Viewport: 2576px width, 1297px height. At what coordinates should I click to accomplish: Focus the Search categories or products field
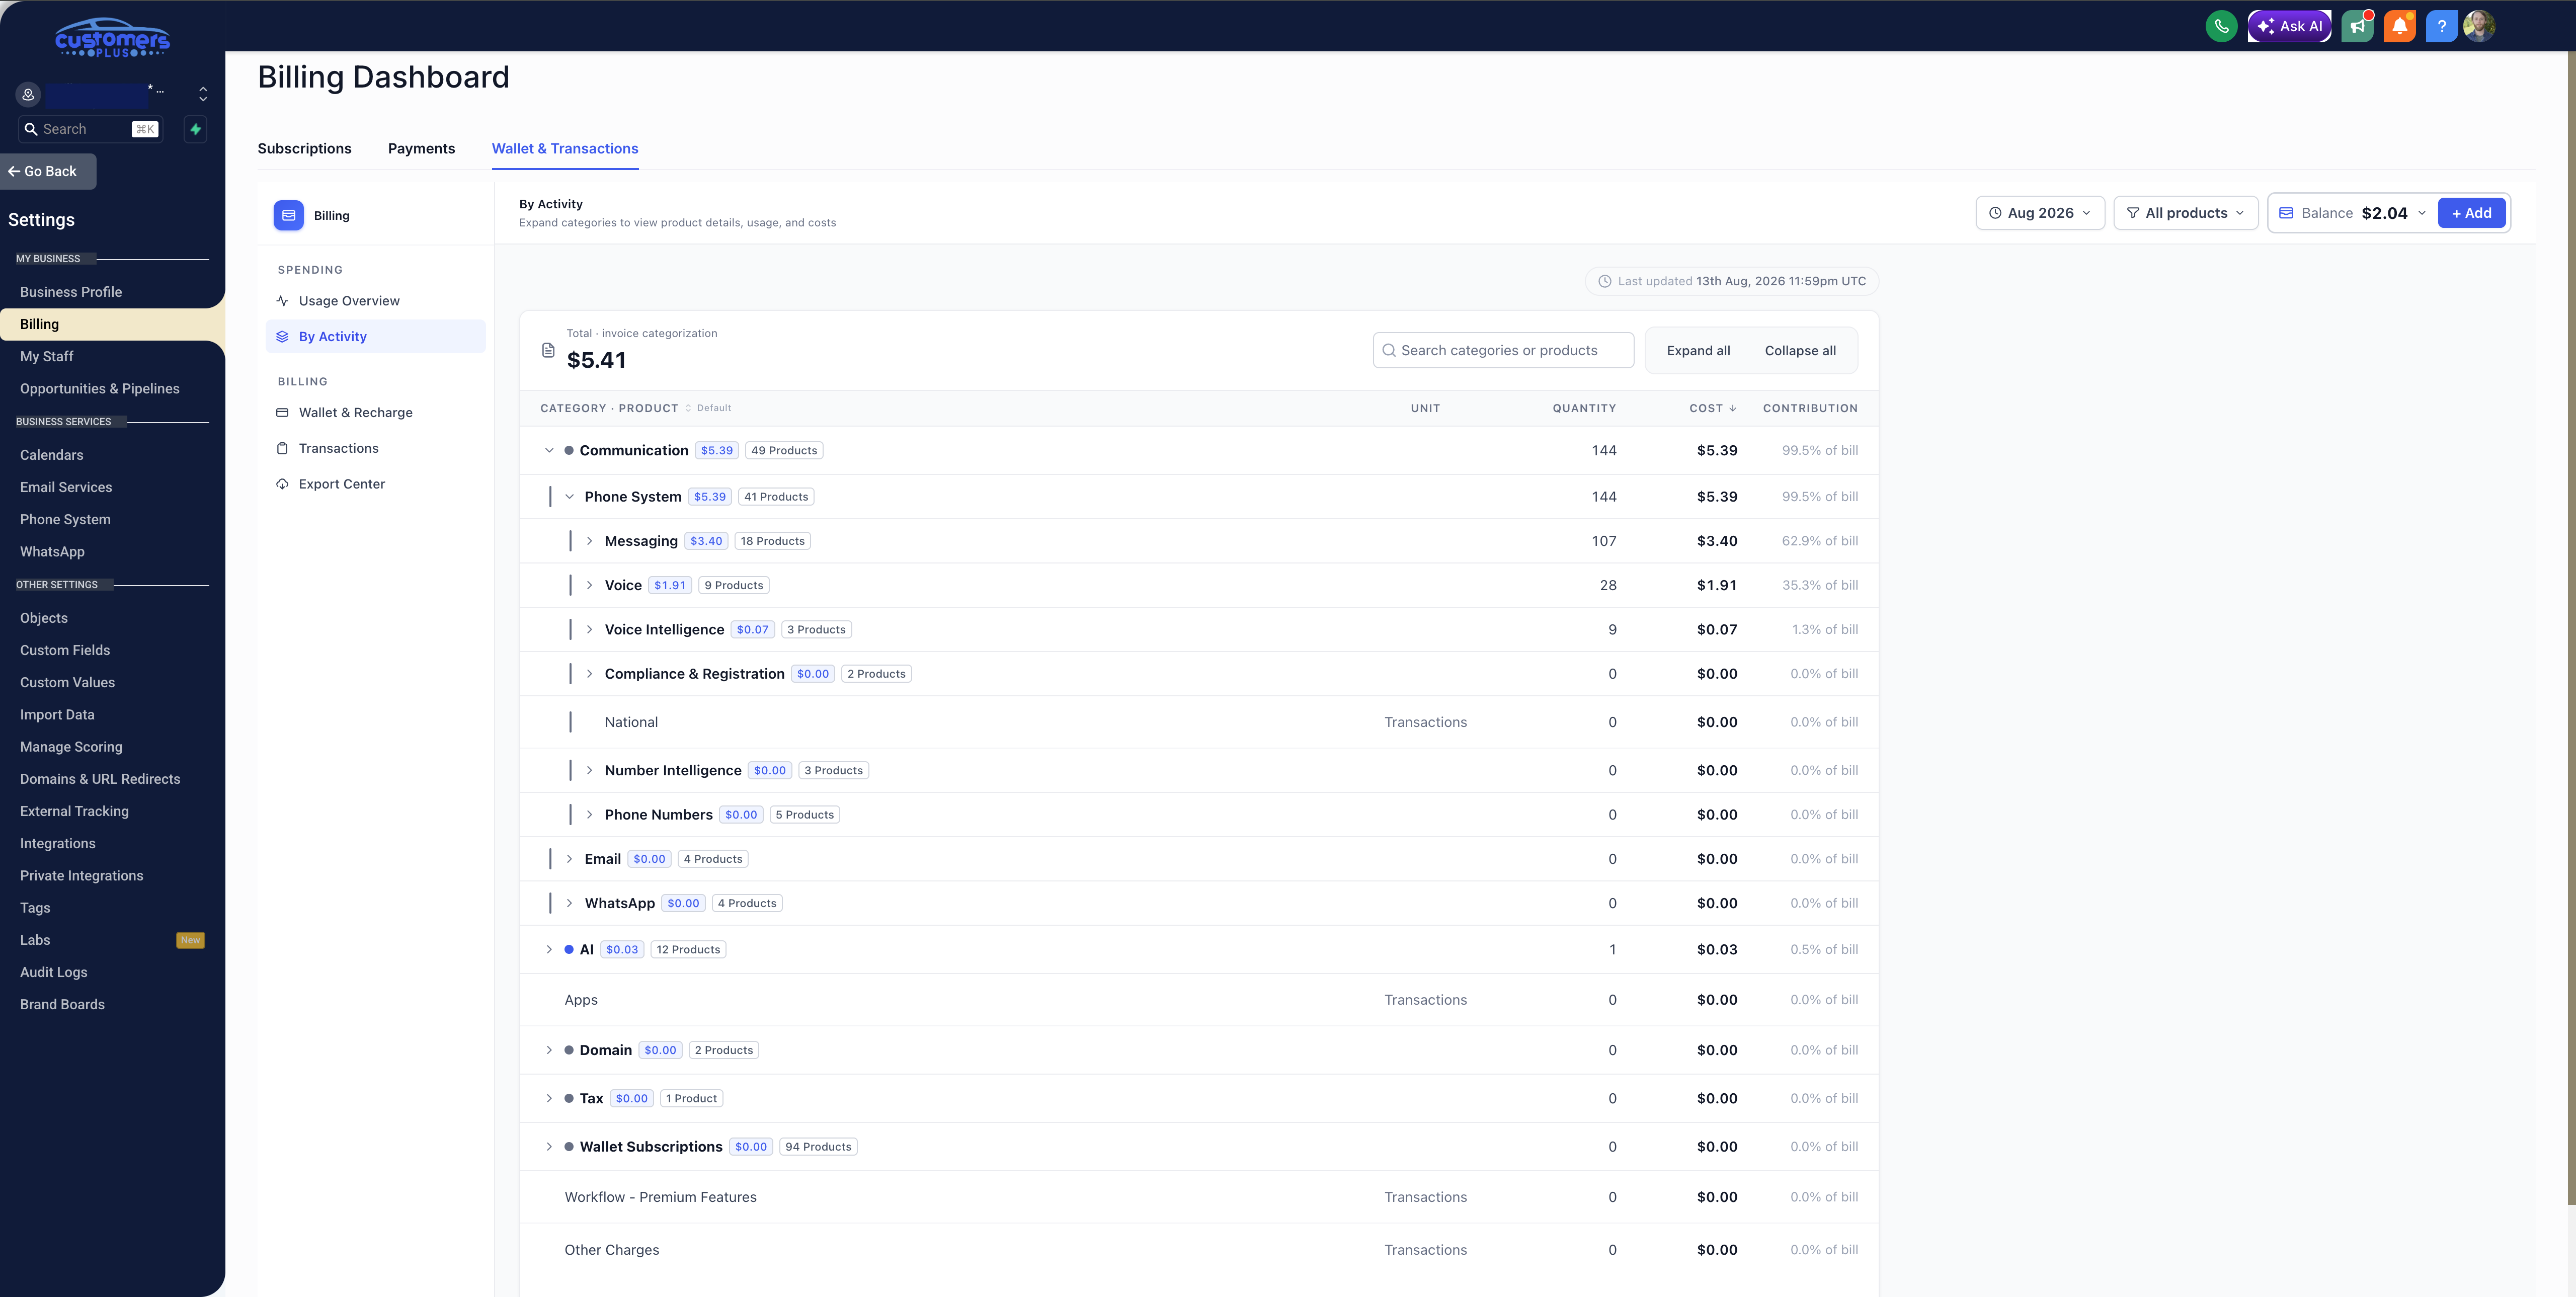[1503, 351]
